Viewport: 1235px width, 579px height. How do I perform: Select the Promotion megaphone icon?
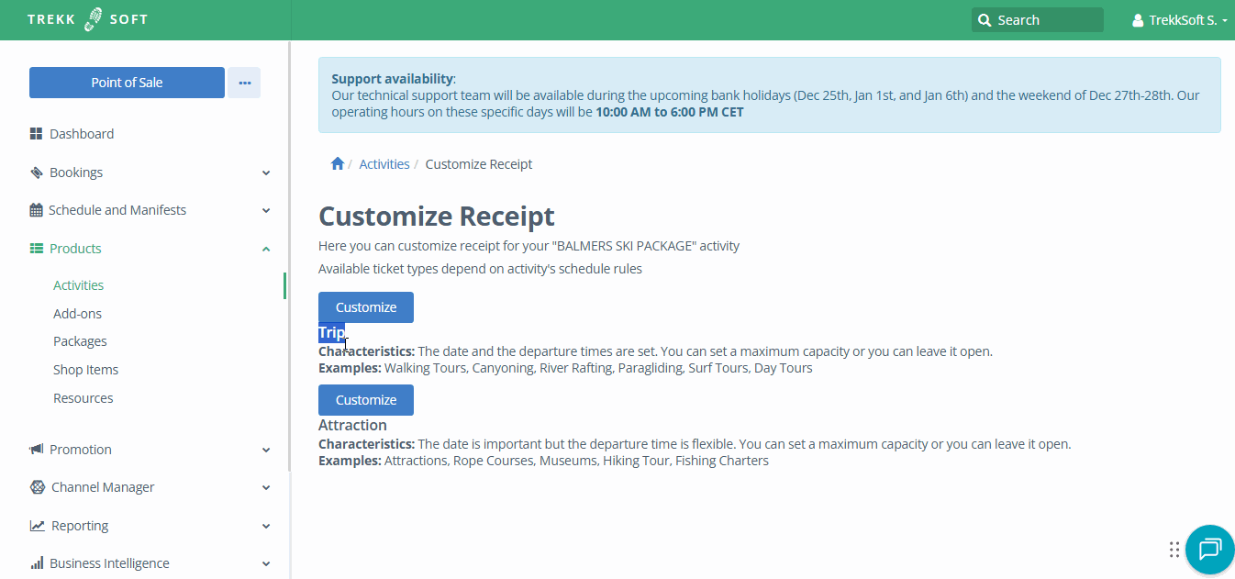point(37,449)
